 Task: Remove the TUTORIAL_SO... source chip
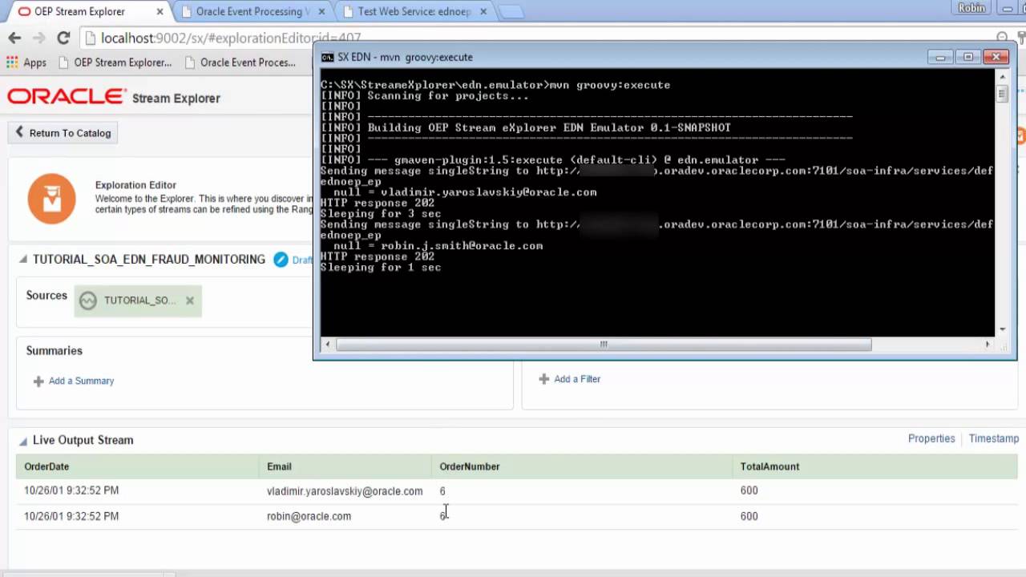click(x=190, y=301)
